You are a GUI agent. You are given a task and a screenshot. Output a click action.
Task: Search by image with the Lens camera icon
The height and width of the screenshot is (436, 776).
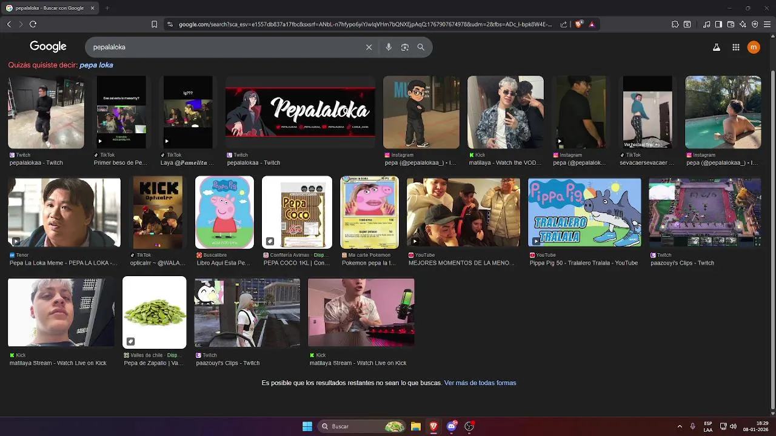pos(405,47)
